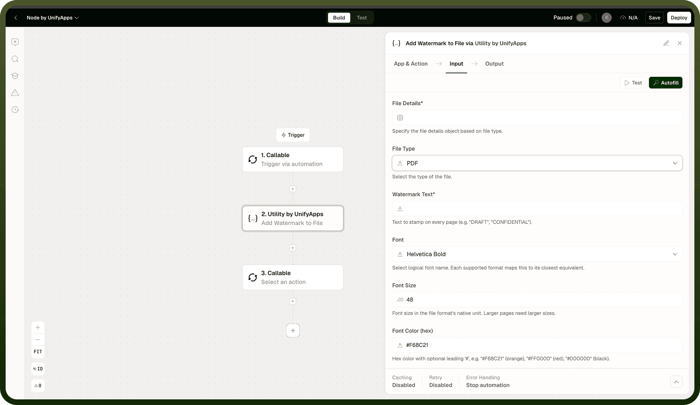Add a step after Utility by UnifyApps
Image resolution: width=700 pixels, height=405 pixels.
click(x=293, y=248)
